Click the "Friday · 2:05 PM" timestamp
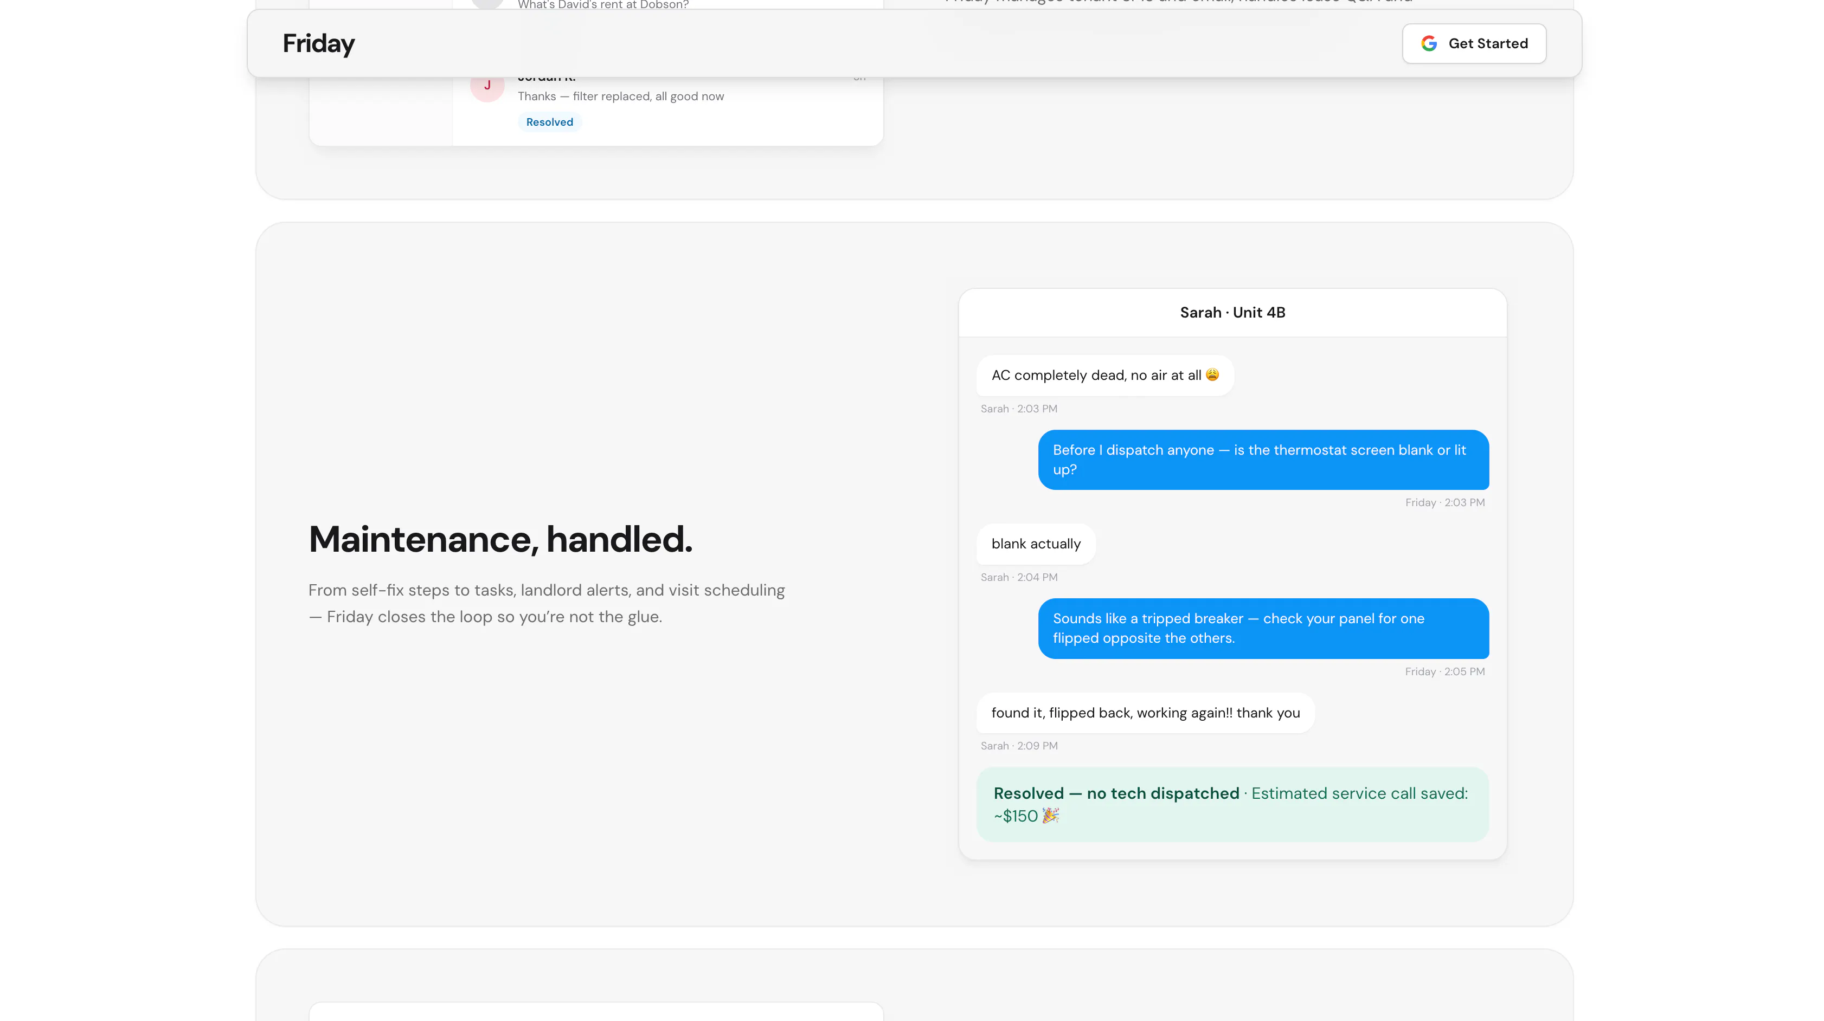The height and width of the screenshot is (1021, 1824). [1444, 671]
